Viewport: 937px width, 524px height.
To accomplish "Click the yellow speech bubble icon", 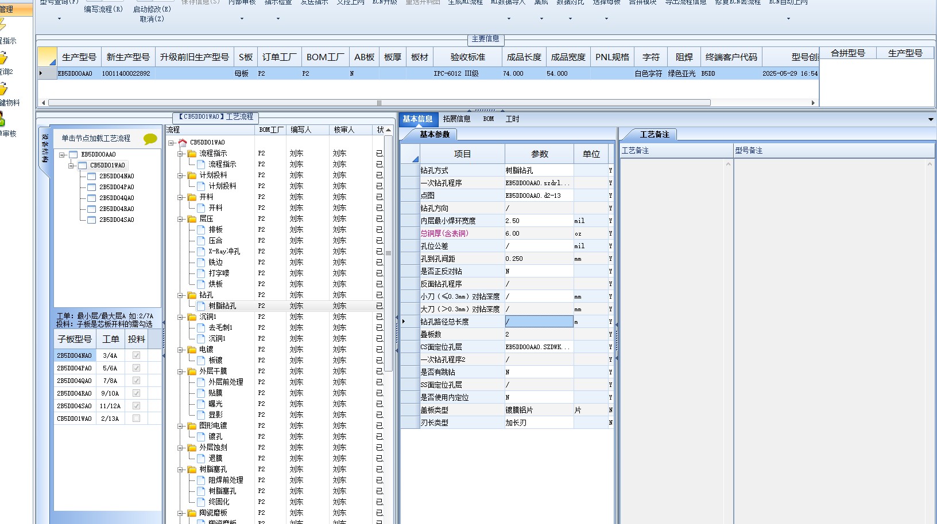I will click(150, 139).
